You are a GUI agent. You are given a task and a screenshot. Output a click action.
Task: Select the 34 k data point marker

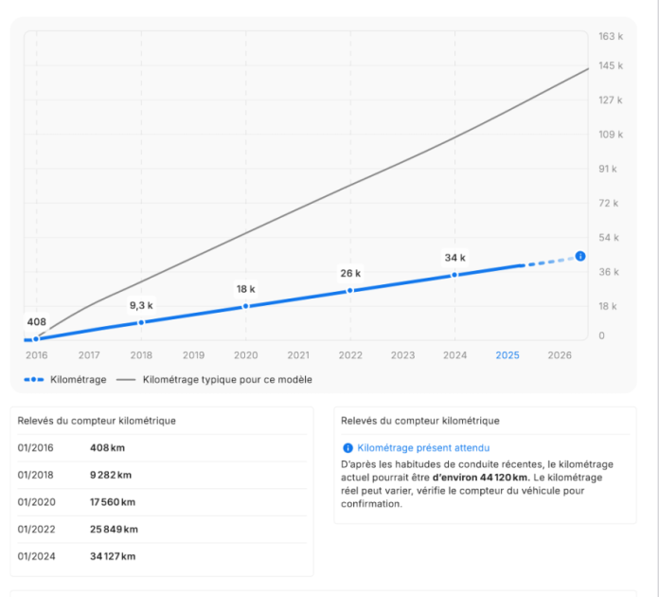click(x=454, y=275)
